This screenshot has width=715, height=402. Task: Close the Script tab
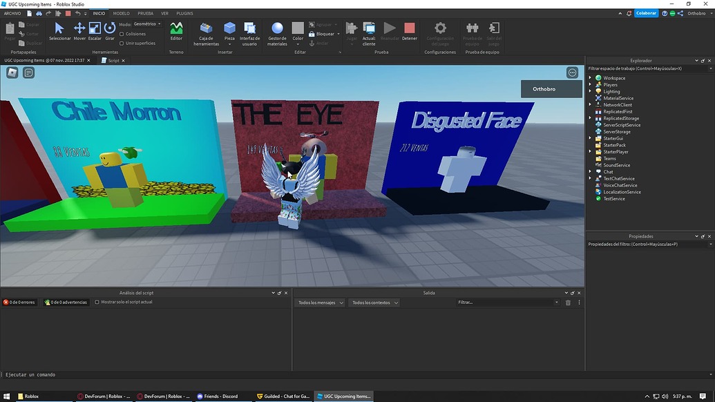(123, 61)
